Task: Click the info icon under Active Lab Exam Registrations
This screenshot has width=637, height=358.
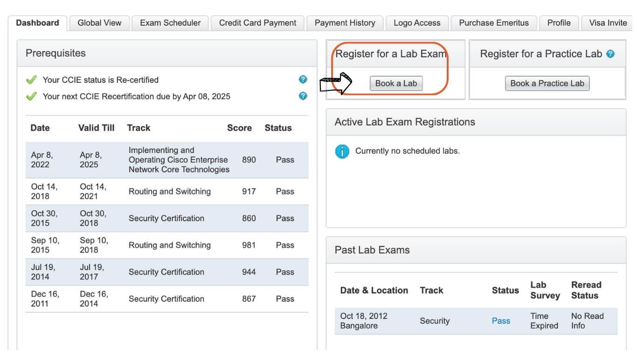Action: [342, 151]
